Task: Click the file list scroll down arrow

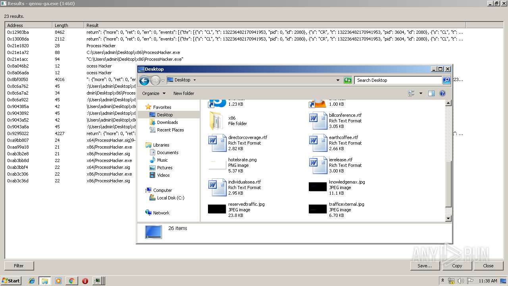Action: click(448, 218)
